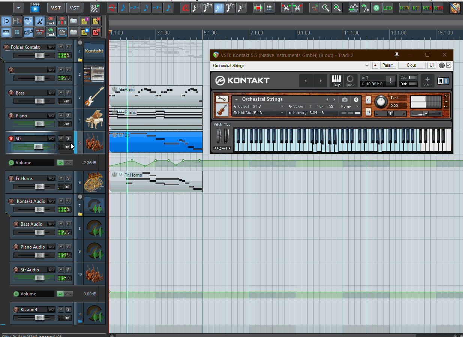
Task: Arm the Str track for recording
Action: click(11, 138)
